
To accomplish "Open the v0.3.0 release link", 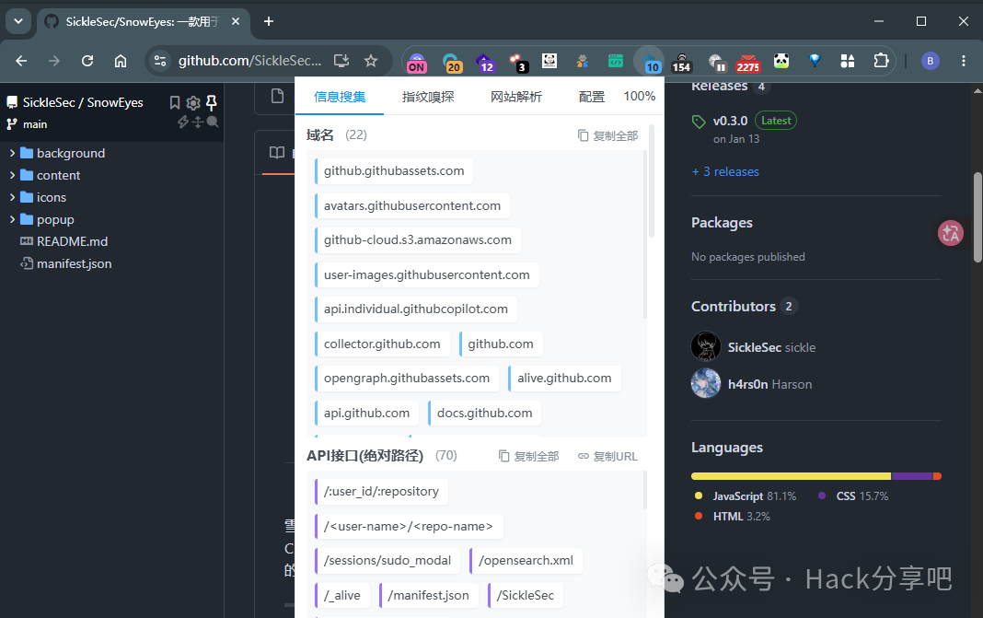I will point(731,121).
